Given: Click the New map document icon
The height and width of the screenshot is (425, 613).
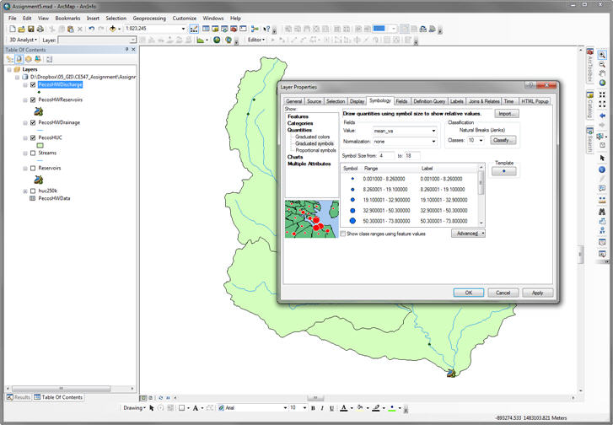Looking at the screenshot, I should (x=12, y=29).
